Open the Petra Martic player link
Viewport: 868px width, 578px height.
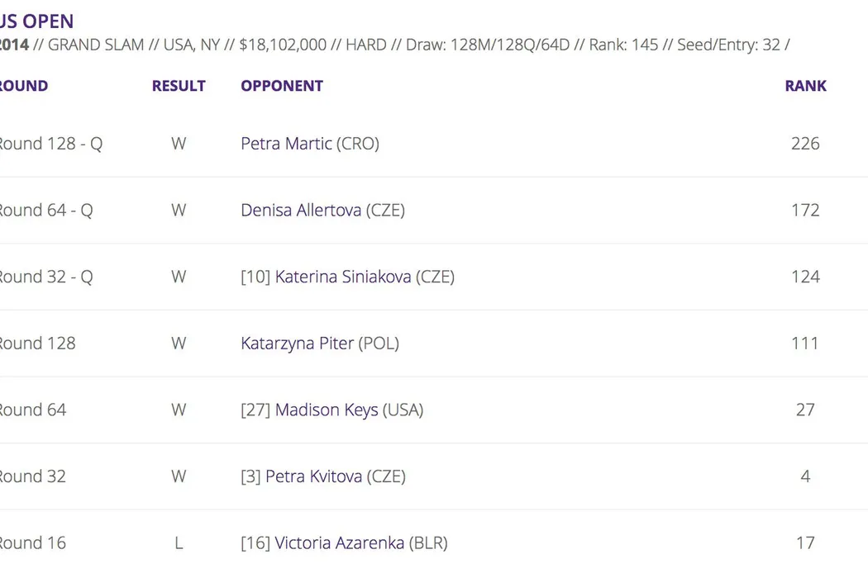[286, 144]
